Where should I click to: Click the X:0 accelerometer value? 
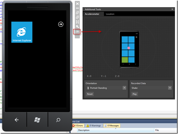tap(89, 76)
